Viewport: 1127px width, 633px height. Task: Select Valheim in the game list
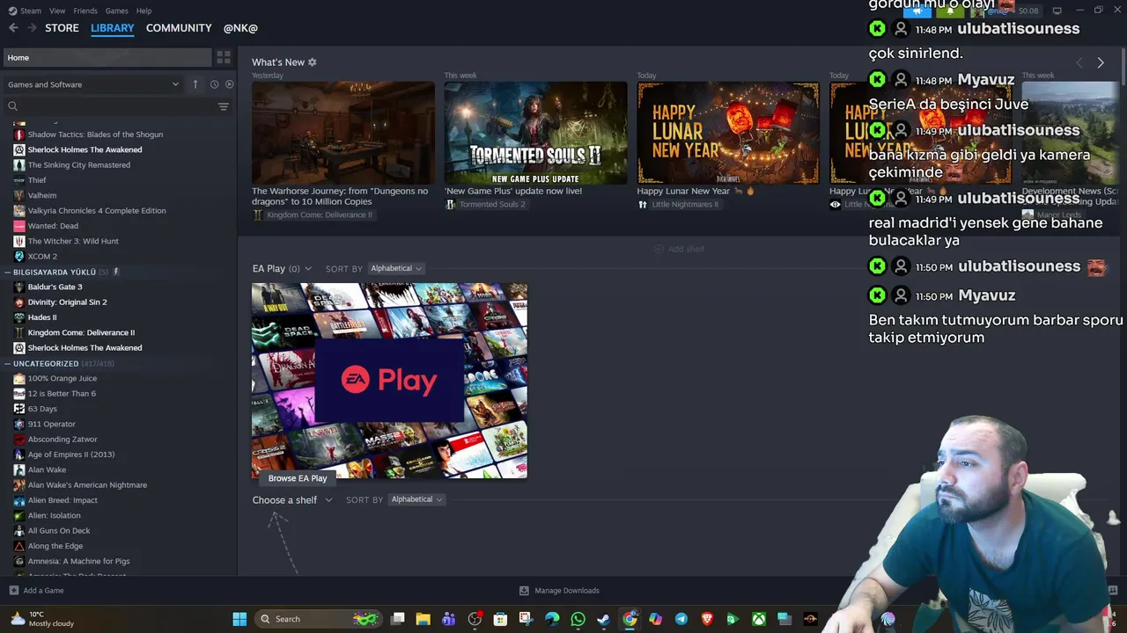[x=41, y=195]
